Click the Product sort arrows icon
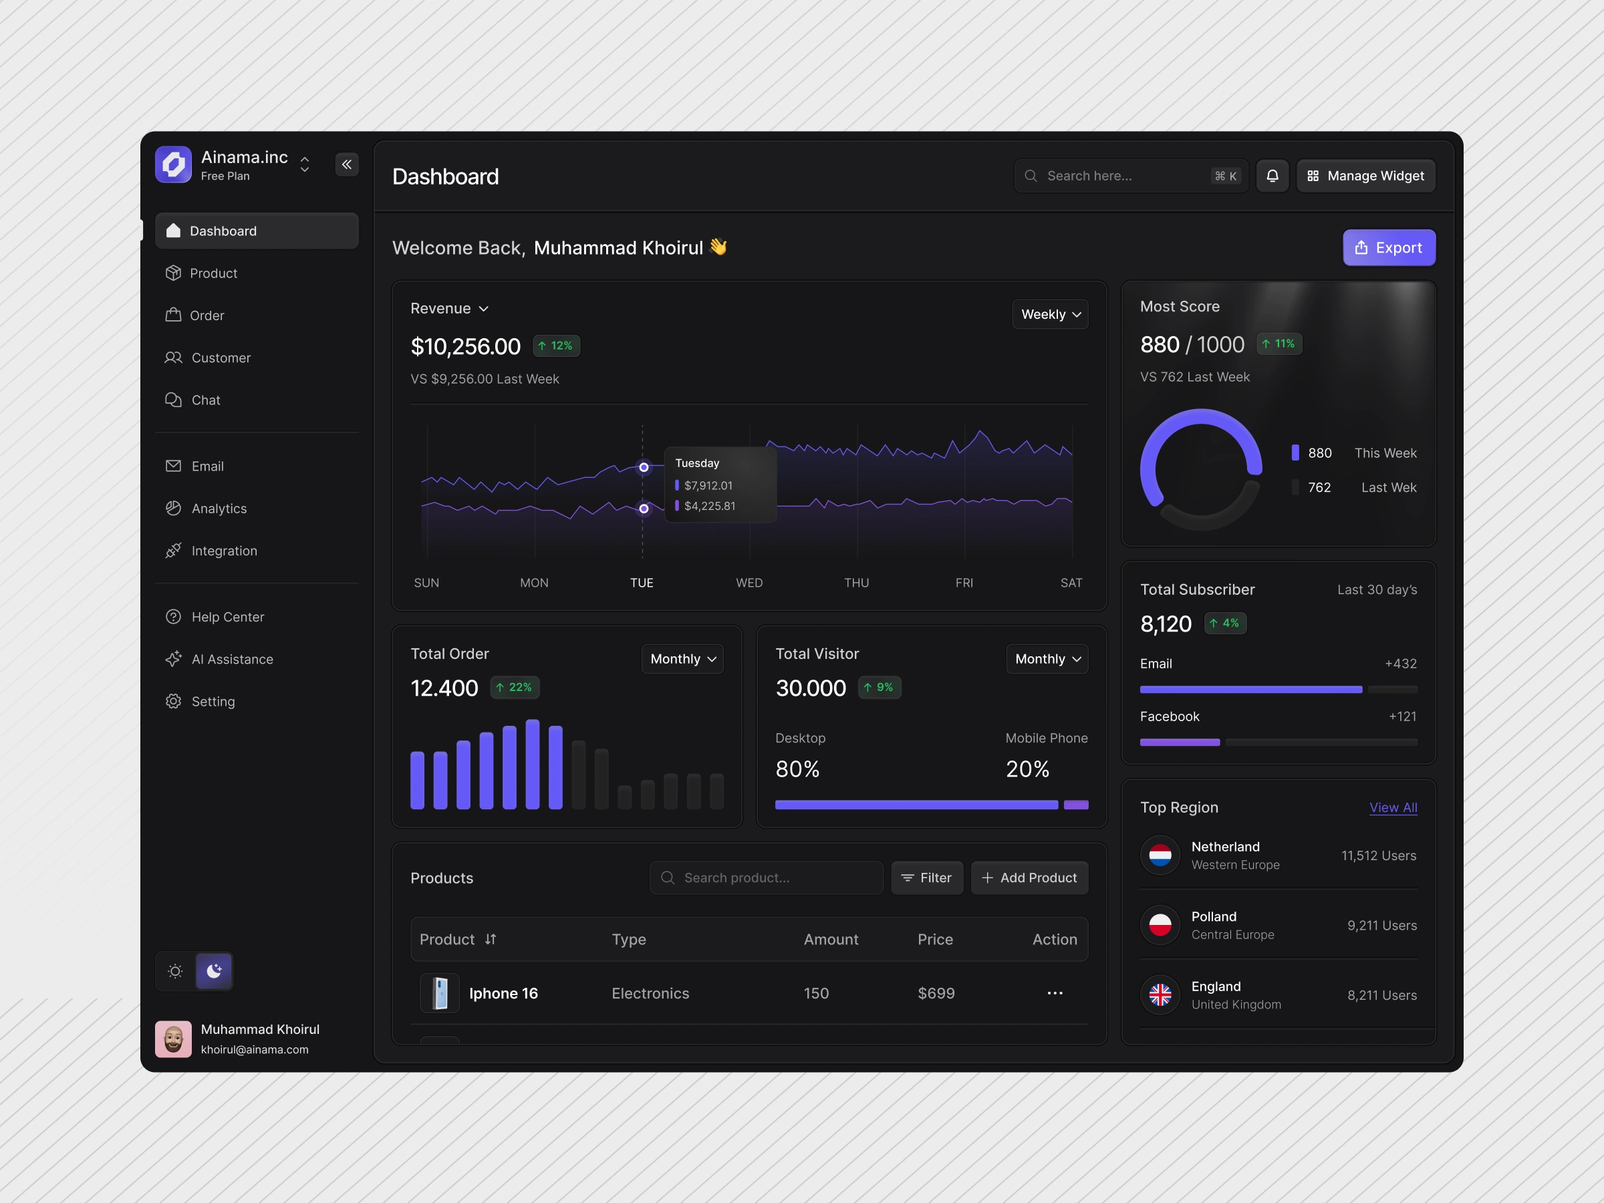1604x1203 pixels. [490, 939]
